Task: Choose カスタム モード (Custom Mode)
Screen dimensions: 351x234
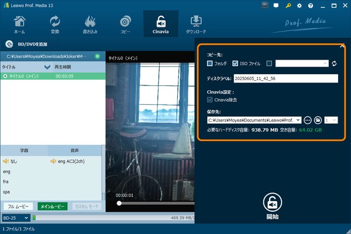Action: [x=87, y=207]
